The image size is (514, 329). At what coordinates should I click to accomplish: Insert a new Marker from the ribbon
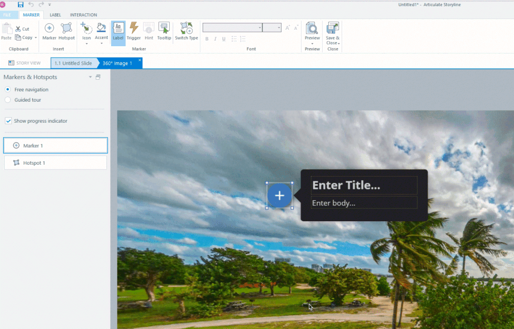[x=49, y=31]
